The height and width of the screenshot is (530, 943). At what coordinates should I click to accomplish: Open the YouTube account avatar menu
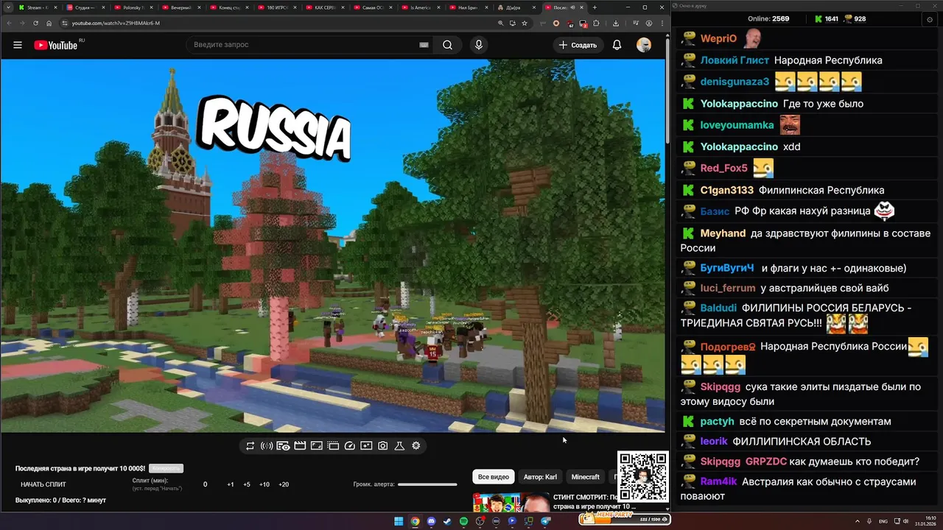click(644, 45)
